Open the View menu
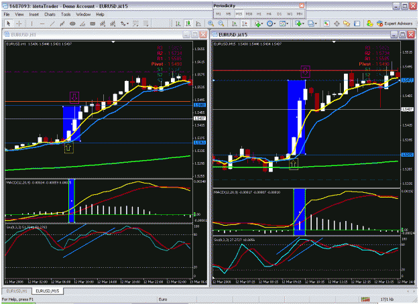The height and width of the screenshot is (304, 419). pyautogui.click(x=19, y=15)
